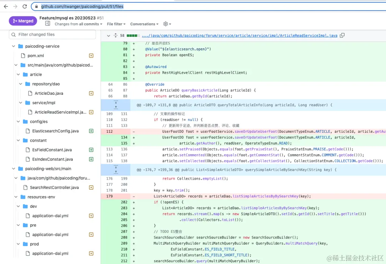Click the modified status icon beside pom.xml
The width and height of the screenshot is (386, 264).
tap(91, 56)
